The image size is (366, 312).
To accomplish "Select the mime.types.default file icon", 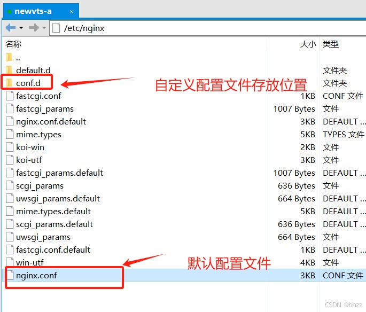I will 10,211.
